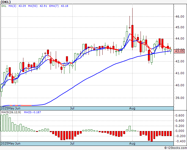
Task: Click the MA(3) legend label
Action: 12,6
